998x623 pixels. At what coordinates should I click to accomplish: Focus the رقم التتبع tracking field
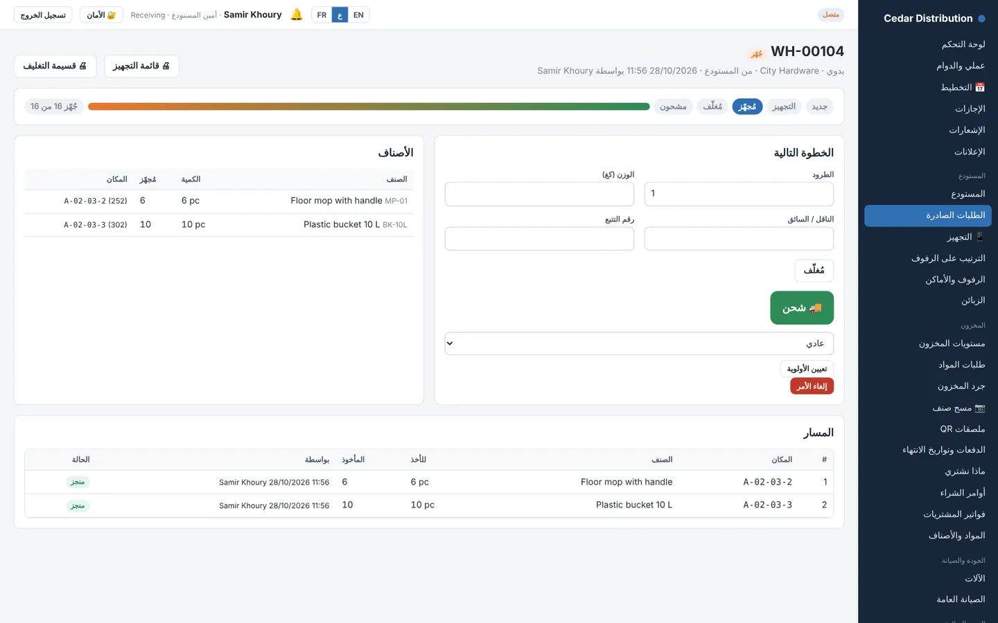539,238
